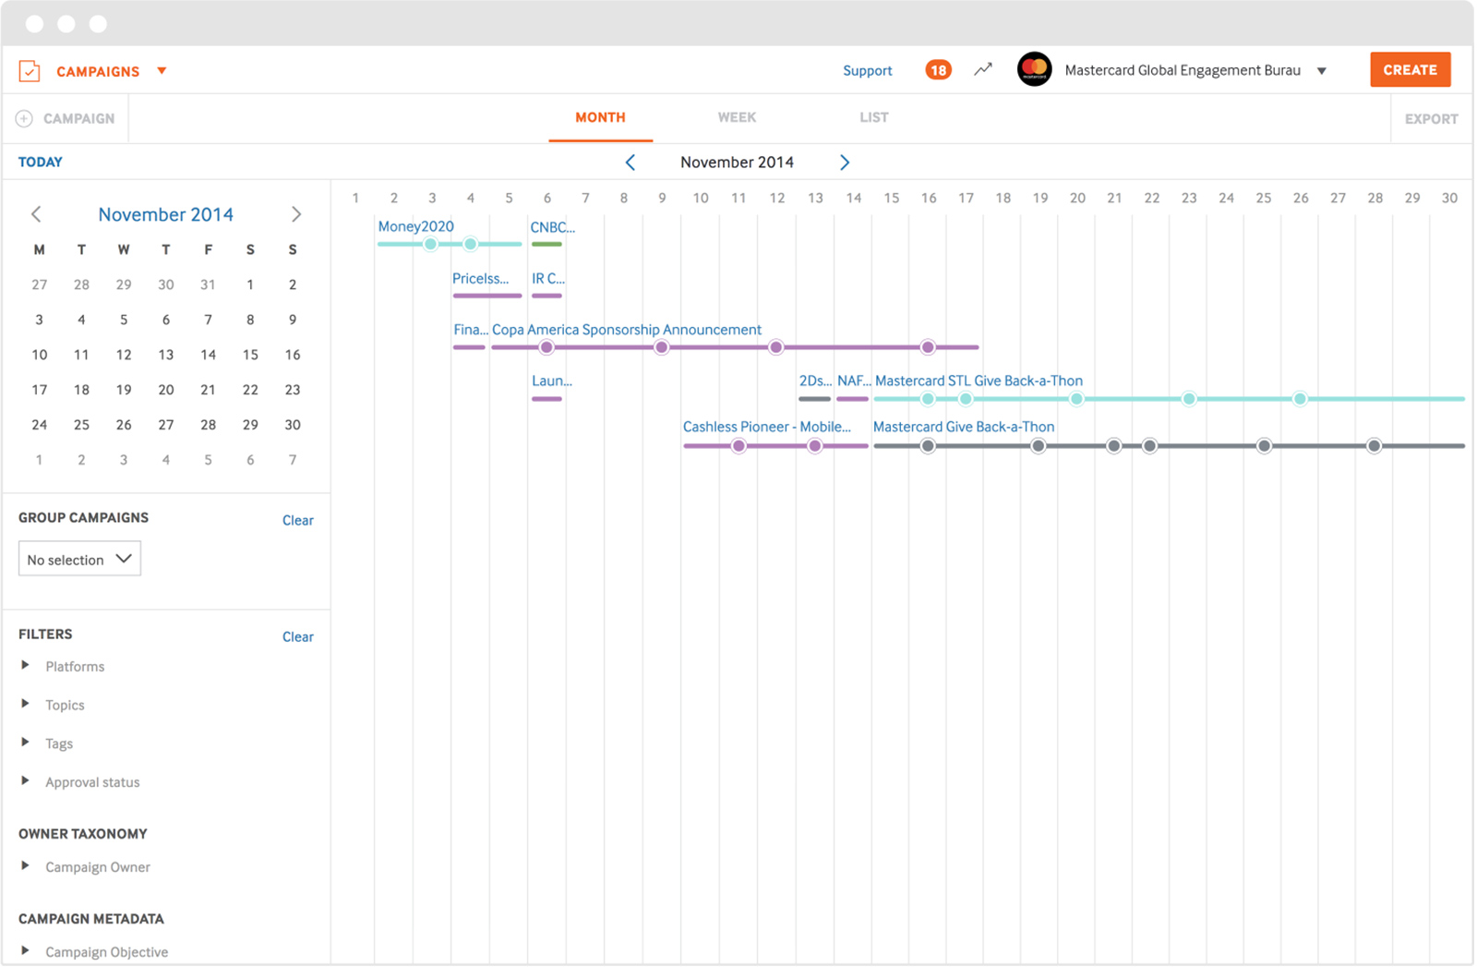Screen dimensions: 1477x967
Task: Open the Pricelss... campaign label
Action: pos(480,278)
